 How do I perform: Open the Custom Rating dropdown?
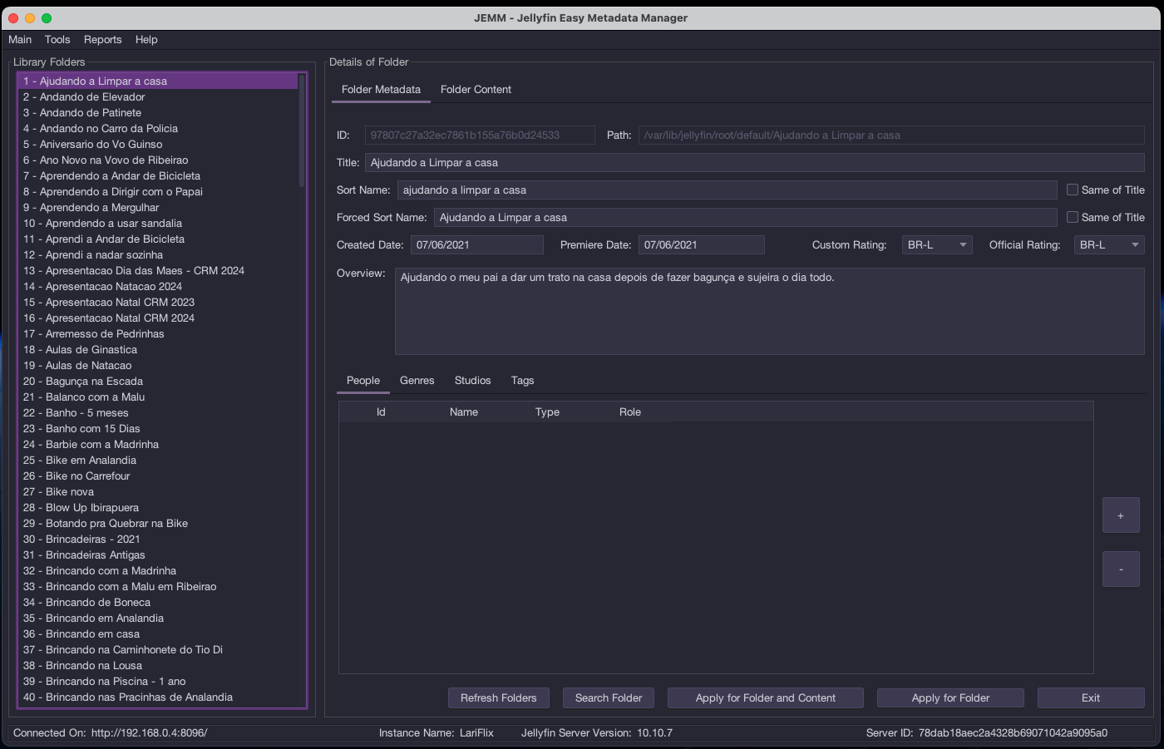point(937,245)
